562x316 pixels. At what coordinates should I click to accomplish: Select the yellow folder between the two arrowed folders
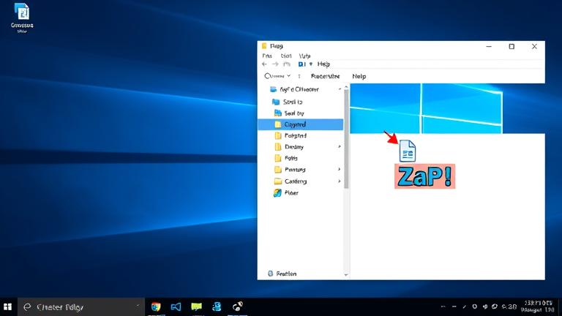pos(286,158)
